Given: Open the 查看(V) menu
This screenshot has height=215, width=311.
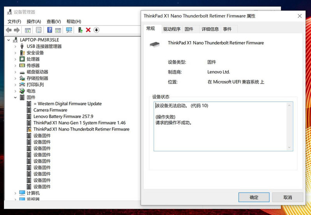Looking at the screenshot, I should pyautogui.click(x=54, y=21).
